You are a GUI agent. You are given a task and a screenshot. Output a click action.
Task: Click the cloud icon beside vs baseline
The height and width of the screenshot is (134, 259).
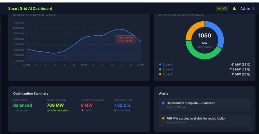click(115, 111)
